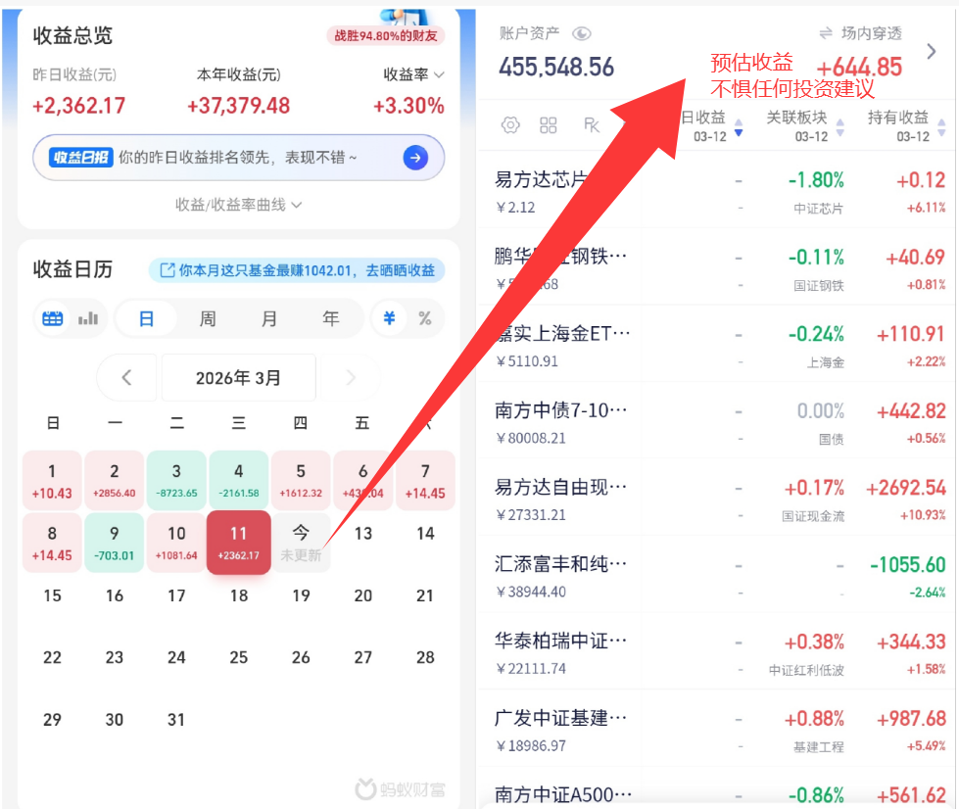Select March 2 with +2856.40

pyautogui.click(x=115, y=481)
